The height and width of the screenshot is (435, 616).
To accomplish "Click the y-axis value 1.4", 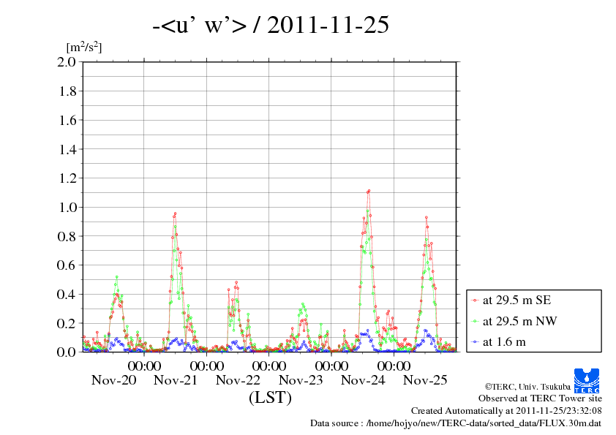I will (67, 149).
